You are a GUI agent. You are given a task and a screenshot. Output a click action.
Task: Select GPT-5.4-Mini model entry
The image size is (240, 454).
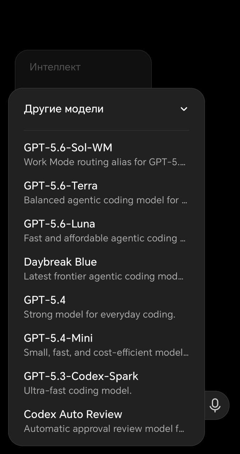(x=106, y=345)
